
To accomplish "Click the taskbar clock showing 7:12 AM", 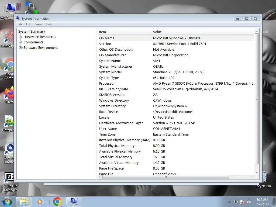I will coord(262,202).
